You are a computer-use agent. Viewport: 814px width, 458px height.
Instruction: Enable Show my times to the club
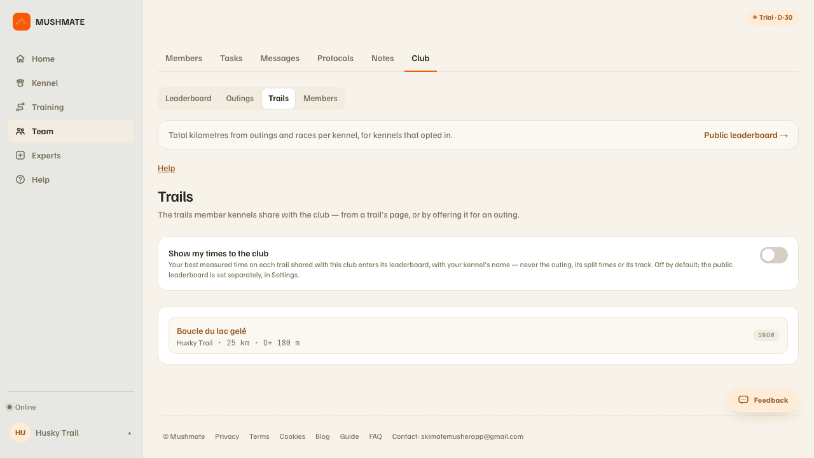[x=773, y=255]
